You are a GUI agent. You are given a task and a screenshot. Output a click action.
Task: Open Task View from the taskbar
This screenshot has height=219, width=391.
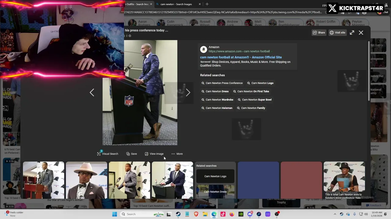click(169, 214)
